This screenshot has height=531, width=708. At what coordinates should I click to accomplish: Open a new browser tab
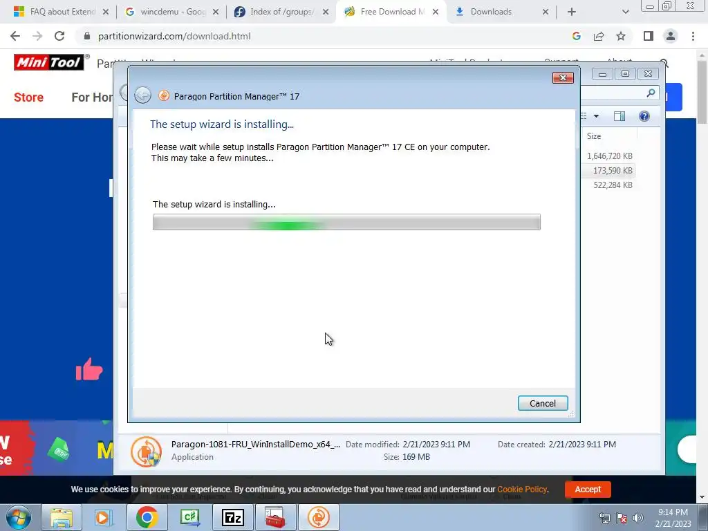[572, 12]
